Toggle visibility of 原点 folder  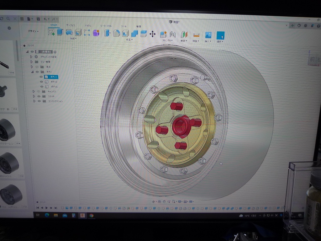point(37,67)
